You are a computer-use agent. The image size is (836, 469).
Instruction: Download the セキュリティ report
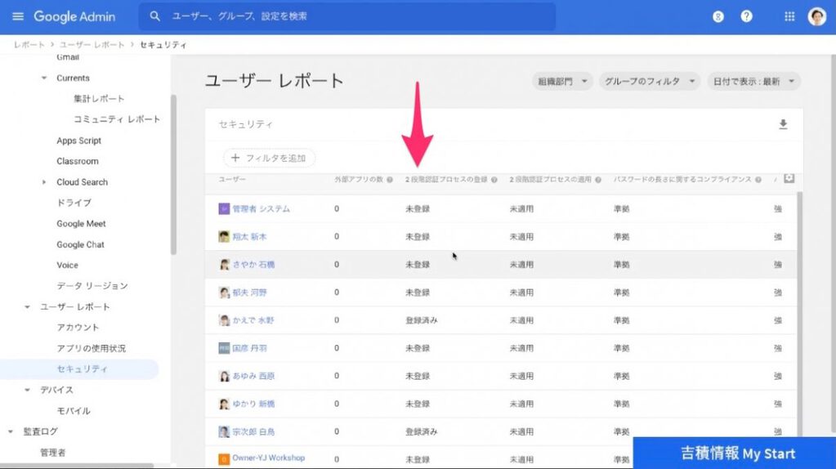point(783,124)
